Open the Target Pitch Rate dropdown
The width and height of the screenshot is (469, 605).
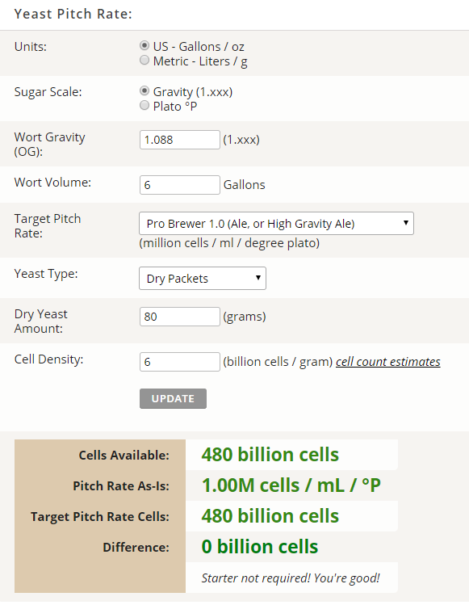(x=276, y=224)
